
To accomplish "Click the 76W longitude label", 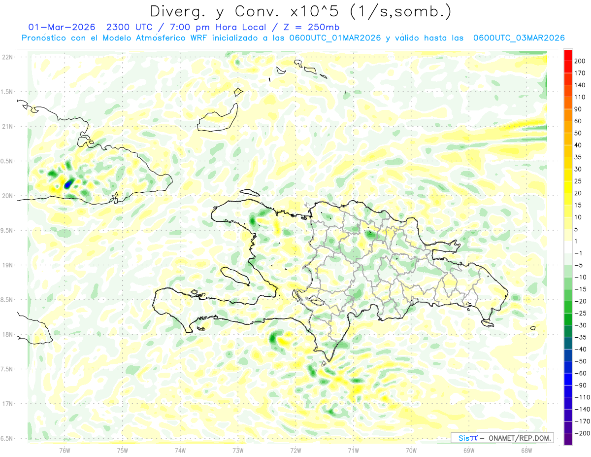I will 65,450.
